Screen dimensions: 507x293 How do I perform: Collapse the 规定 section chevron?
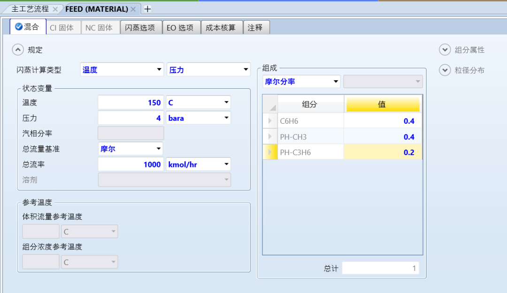17,50
